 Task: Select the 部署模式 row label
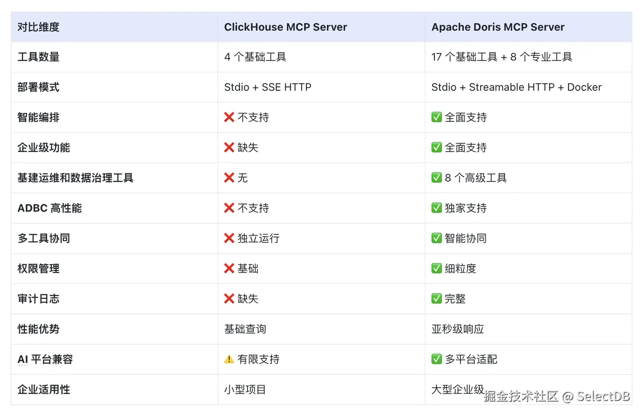point(39,87)
